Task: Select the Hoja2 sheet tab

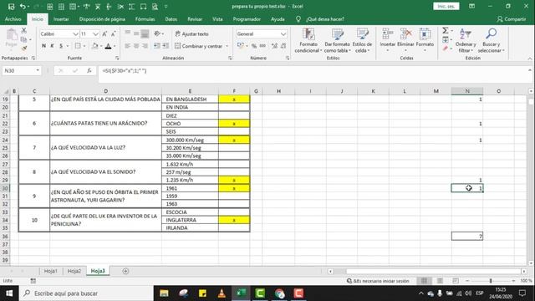Action: [74, 271]
